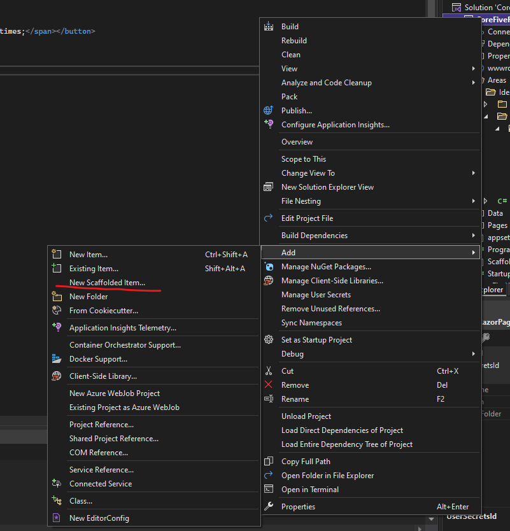Click the Class icon in Add submenu

click(57, 500)
